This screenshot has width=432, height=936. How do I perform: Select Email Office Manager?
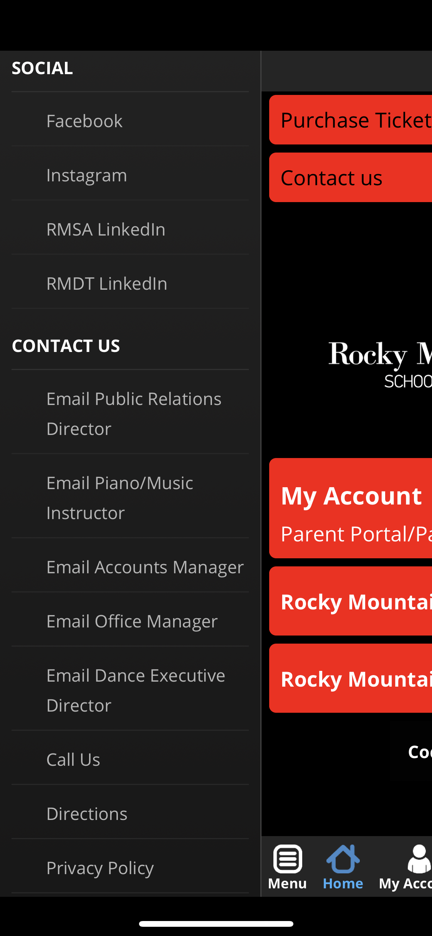click(x=130, y=621)
